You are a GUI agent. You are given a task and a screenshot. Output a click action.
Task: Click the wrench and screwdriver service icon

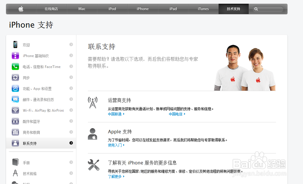(94, 165)
